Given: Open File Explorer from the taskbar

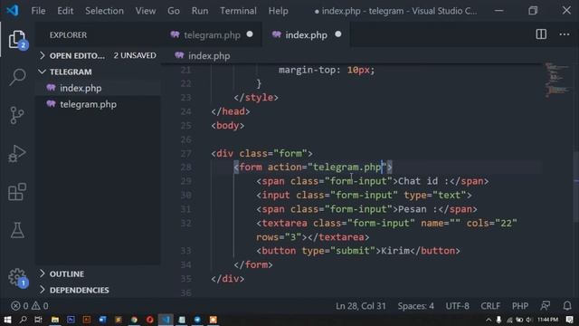Looking at the screenshot, I should pos(55,320).
